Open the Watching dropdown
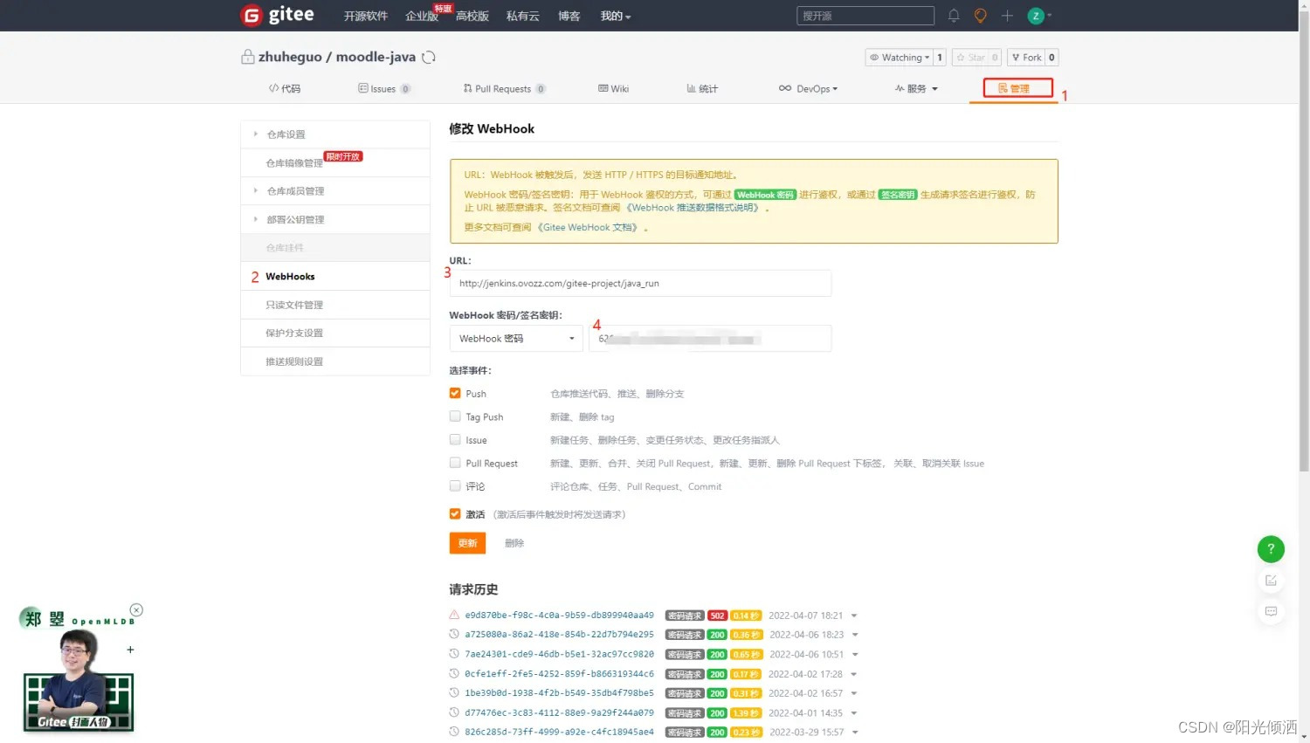Viewport: 1310px width, 743px height. click(899, 57)
